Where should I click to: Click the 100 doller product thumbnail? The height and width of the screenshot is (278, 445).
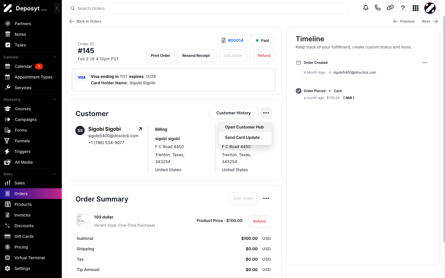(x=83, y=220)
